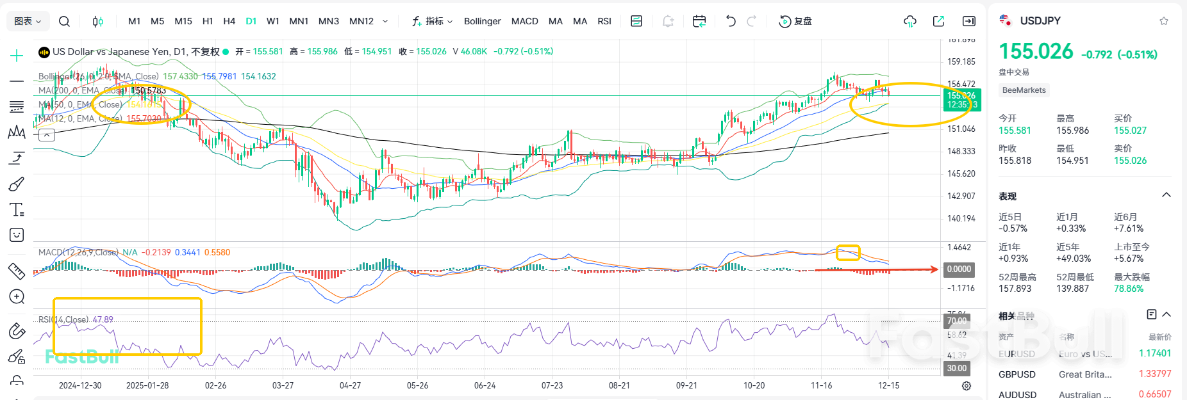Collapse the 表现 performance section

(1166, 195)
